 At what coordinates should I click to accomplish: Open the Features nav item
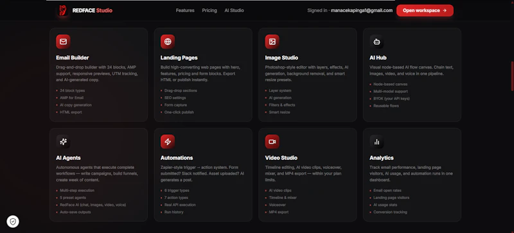tap(185, 10)
